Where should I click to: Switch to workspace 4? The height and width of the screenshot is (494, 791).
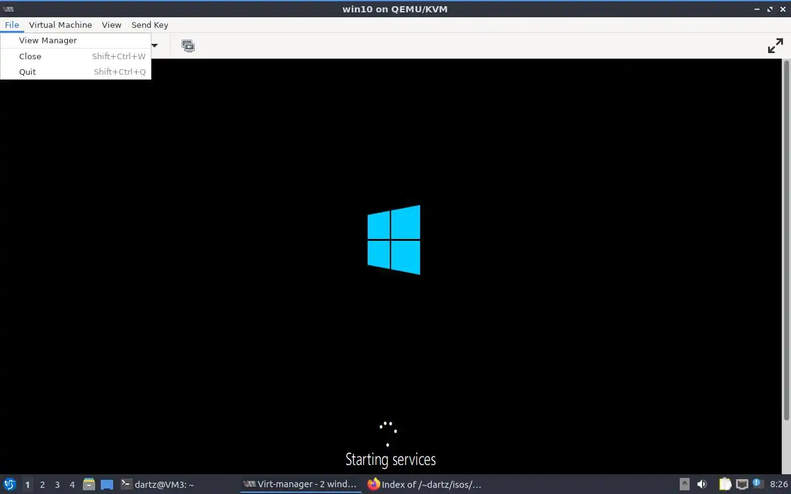point(72,485)
